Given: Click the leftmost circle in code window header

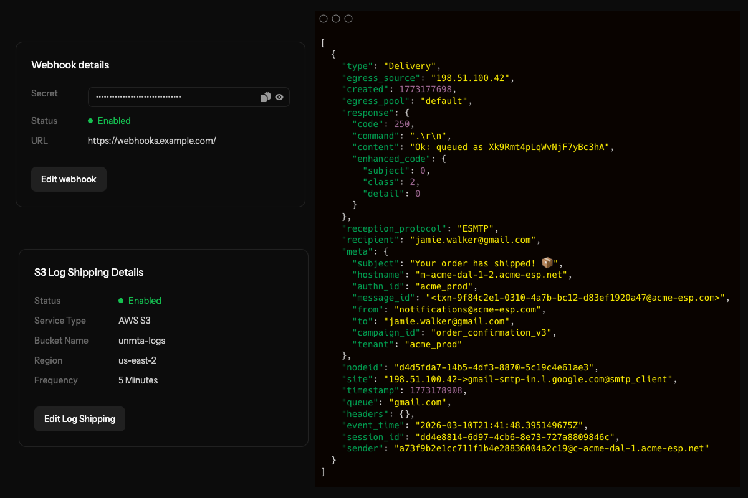Looking at the screenshot, I should [x=324, y=19].
